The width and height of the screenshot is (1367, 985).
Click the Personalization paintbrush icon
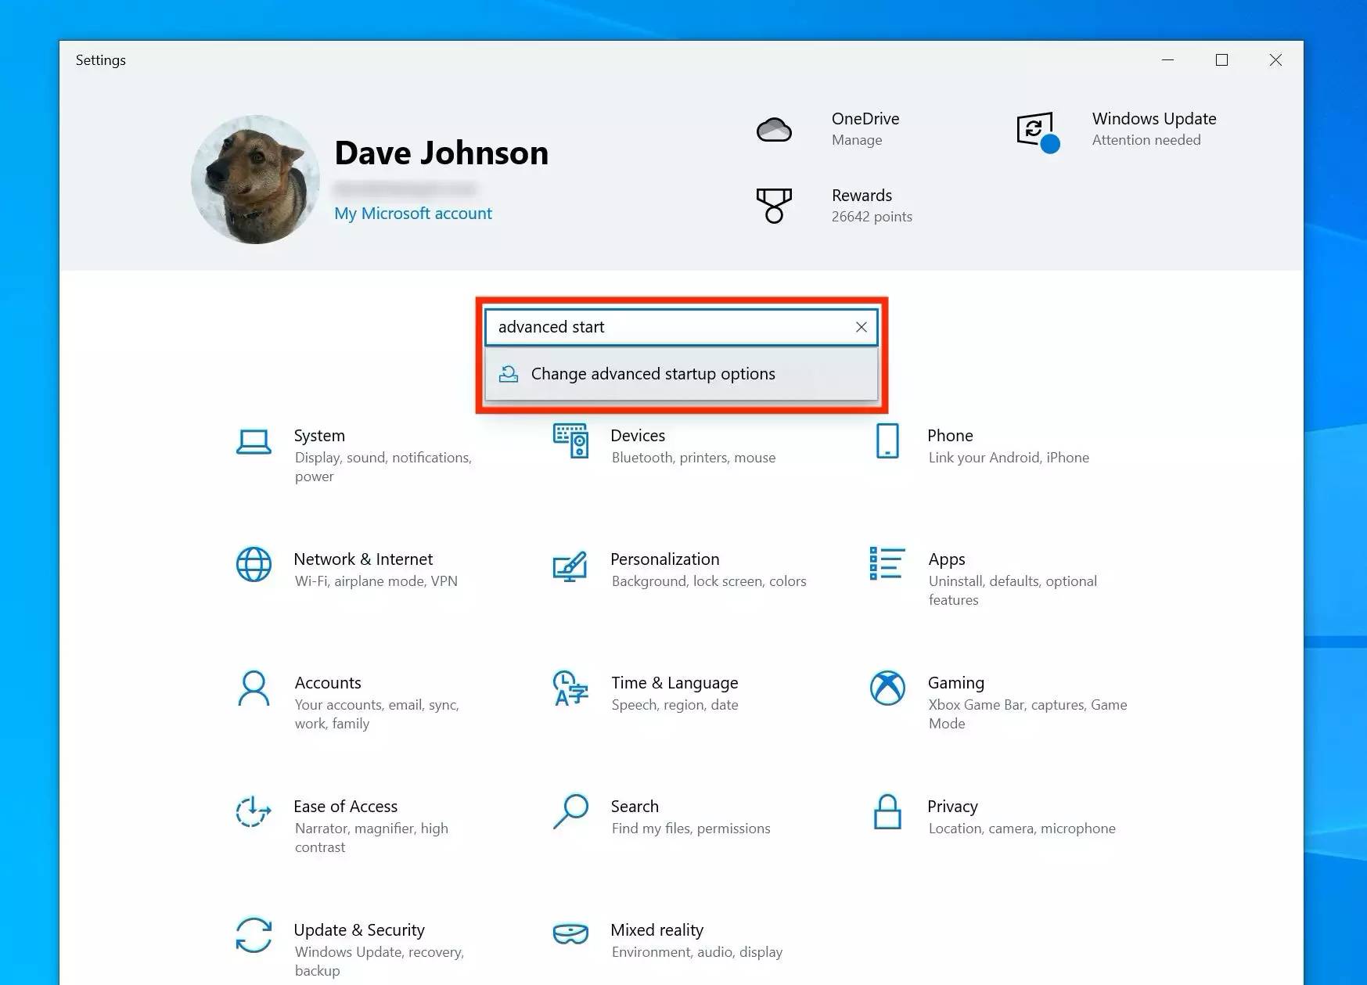pos(570,566)
